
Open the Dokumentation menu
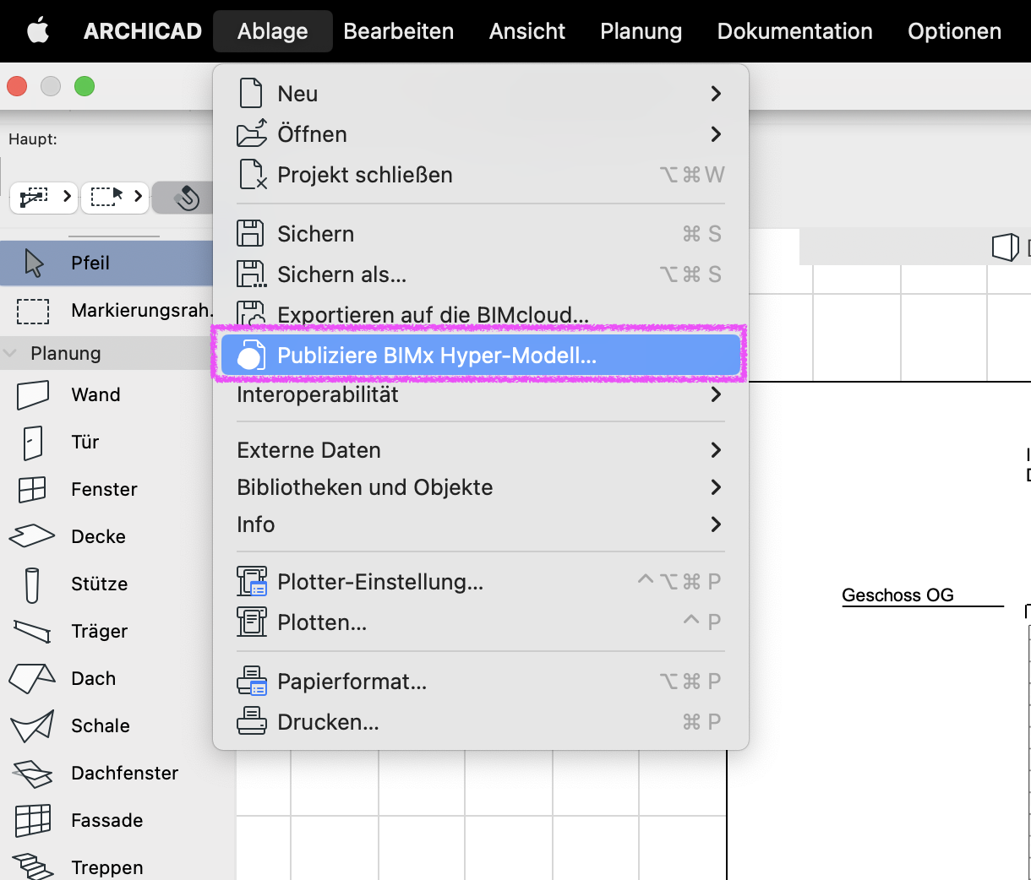tap(795, 31)
